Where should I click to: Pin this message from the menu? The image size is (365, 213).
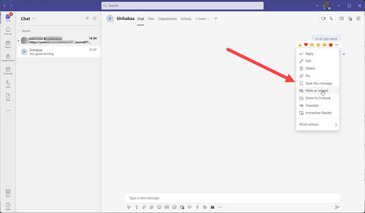[318, 76]
